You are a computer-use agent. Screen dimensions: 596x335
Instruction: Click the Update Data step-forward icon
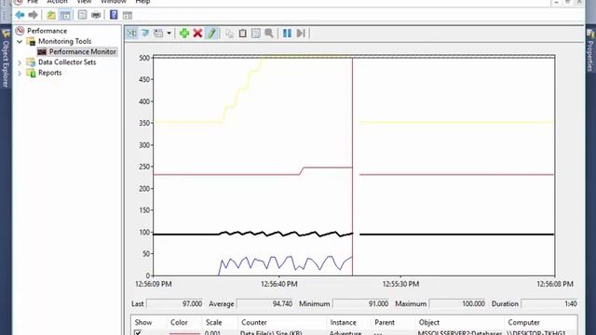click(301, 33)
